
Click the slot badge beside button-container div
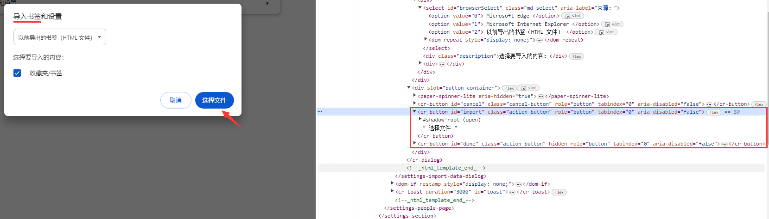pos(528,88)
